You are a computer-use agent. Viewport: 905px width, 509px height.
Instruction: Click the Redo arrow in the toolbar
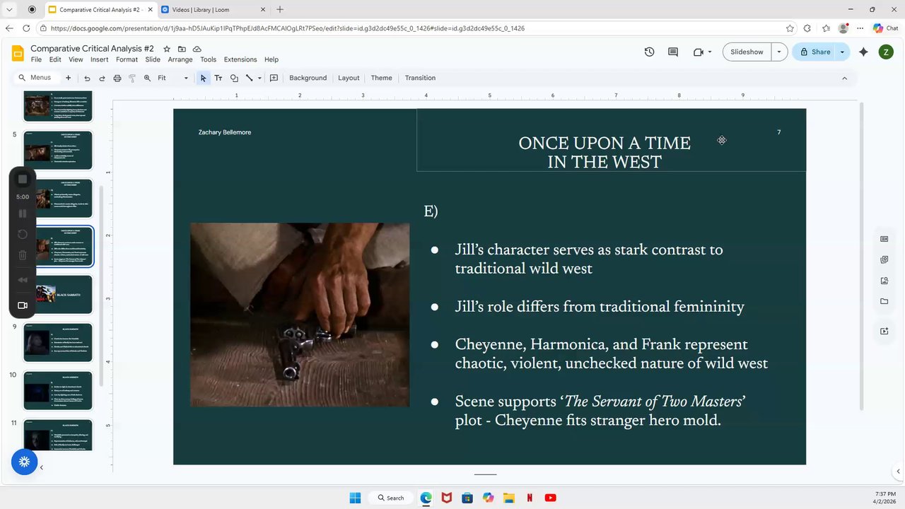pyautogui.click(x=102, y=78)
